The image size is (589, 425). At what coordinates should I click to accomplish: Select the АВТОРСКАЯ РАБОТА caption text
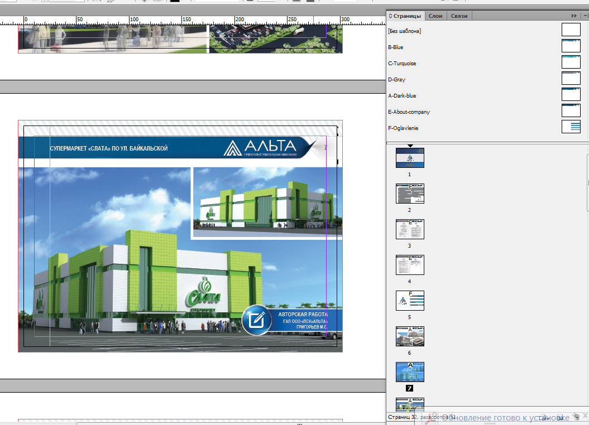303,315
